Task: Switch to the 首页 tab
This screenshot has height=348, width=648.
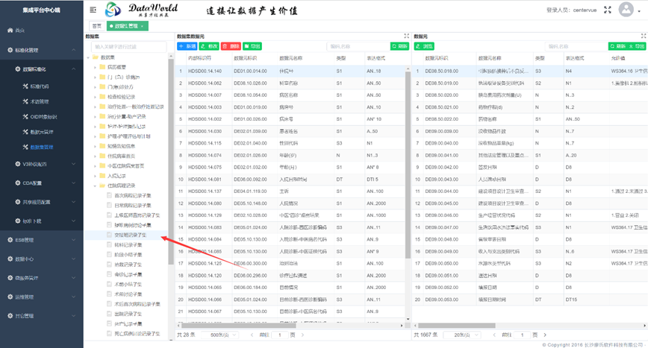Action: coord(97,26)
